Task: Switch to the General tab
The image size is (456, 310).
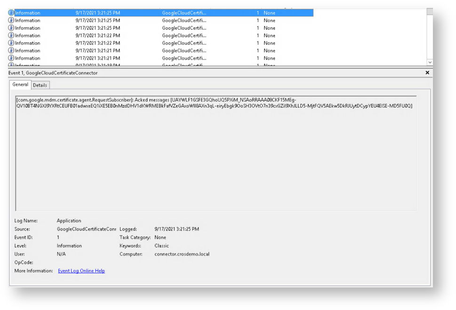Action: 20,85
